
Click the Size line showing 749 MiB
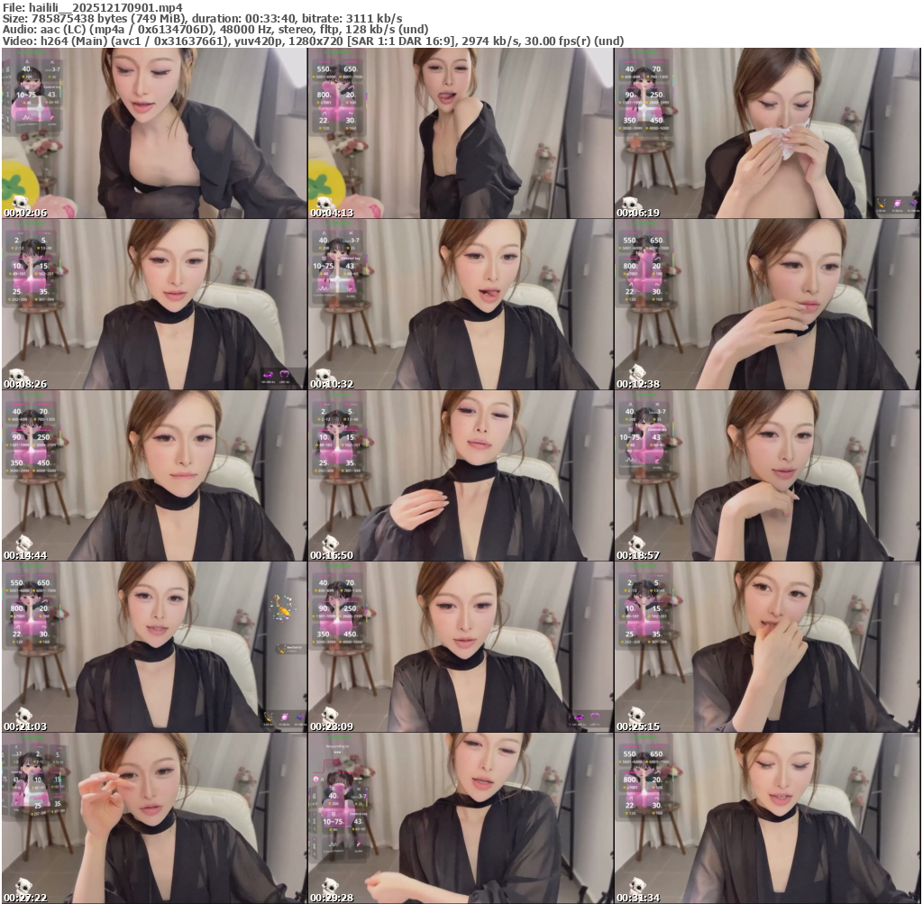tap(203, 18)
